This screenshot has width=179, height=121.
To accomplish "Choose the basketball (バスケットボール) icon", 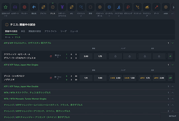I will tap(99, 7).
